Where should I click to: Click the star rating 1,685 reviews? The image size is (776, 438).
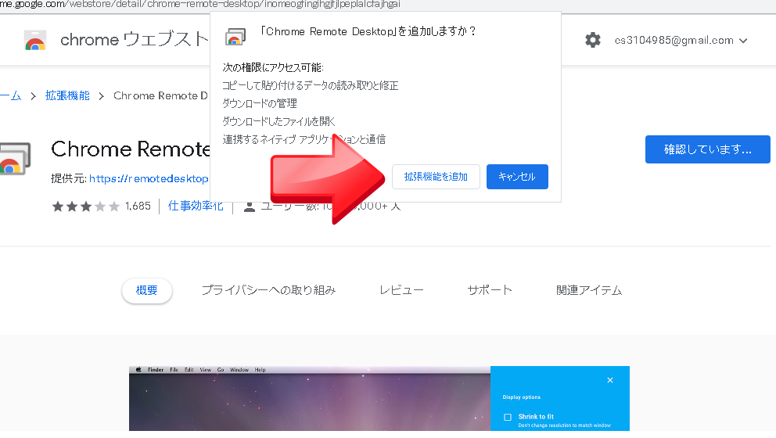click(101, 206)
